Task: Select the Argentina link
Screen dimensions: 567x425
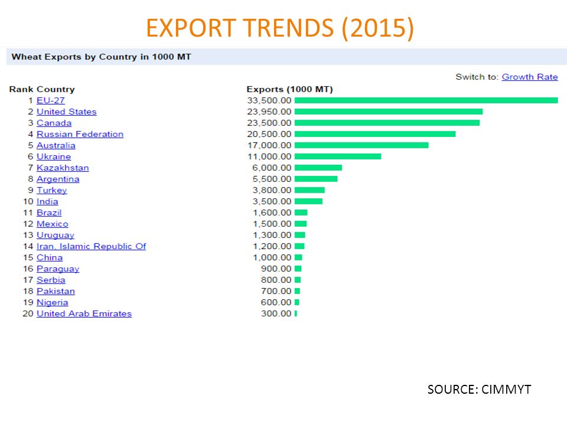Action: (58, 179)
